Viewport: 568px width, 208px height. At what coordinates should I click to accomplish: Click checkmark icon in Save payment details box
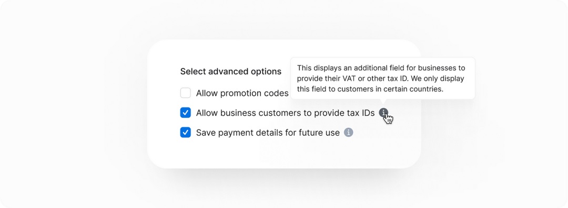click(x=186, y=133)
